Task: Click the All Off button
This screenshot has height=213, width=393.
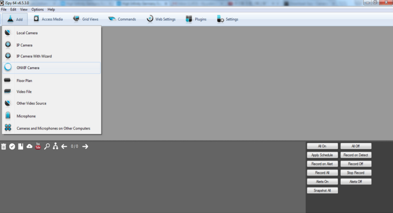Action: [x=356, y=146]
